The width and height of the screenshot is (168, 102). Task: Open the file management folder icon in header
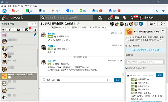click(x=117, y=18)
